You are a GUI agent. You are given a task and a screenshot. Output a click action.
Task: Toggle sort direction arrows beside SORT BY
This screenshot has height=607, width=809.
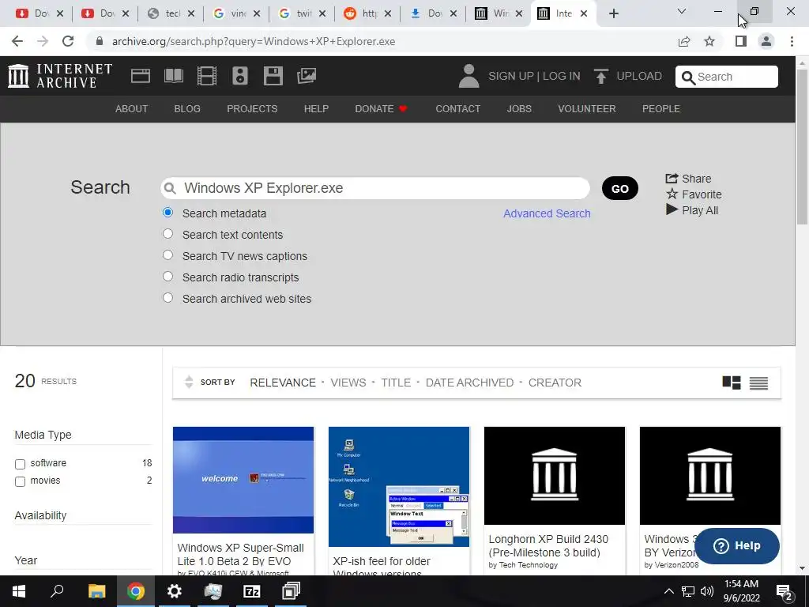[x=189, y=382]
